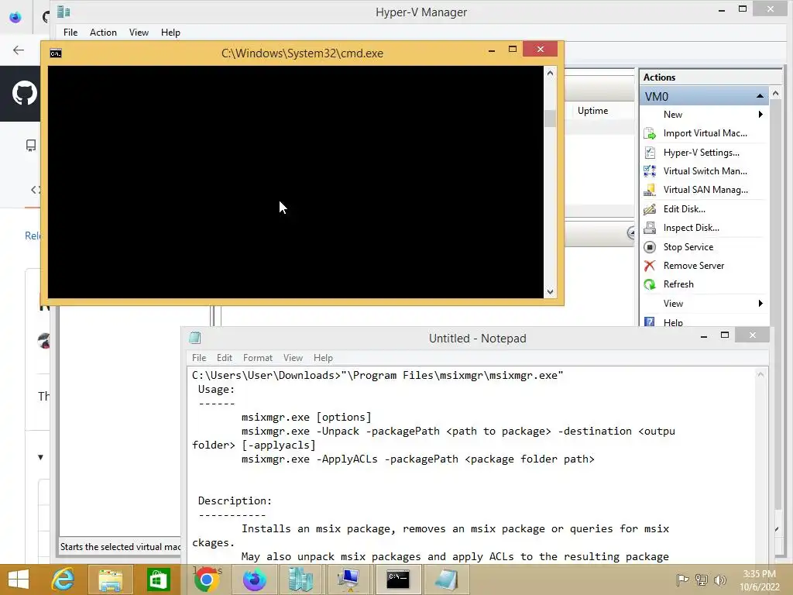
Task: Click the Import Virtual Machine icon
Action: [x=650, y=133]
